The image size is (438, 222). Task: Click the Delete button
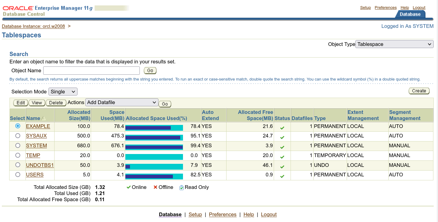tap(56, 103)
